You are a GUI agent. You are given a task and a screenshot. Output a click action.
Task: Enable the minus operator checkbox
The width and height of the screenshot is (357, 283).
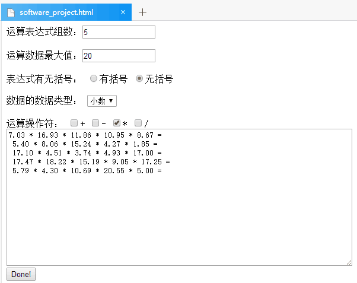coord(95,123)
